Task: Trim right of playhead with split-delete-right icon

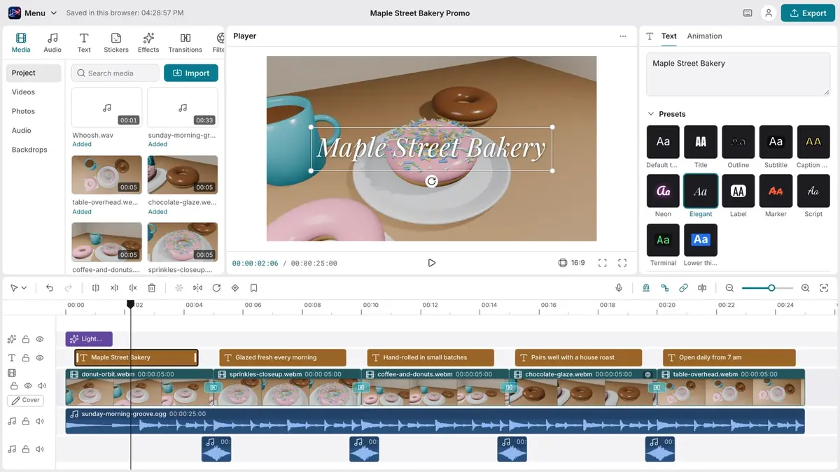Action: click(133, 287)
